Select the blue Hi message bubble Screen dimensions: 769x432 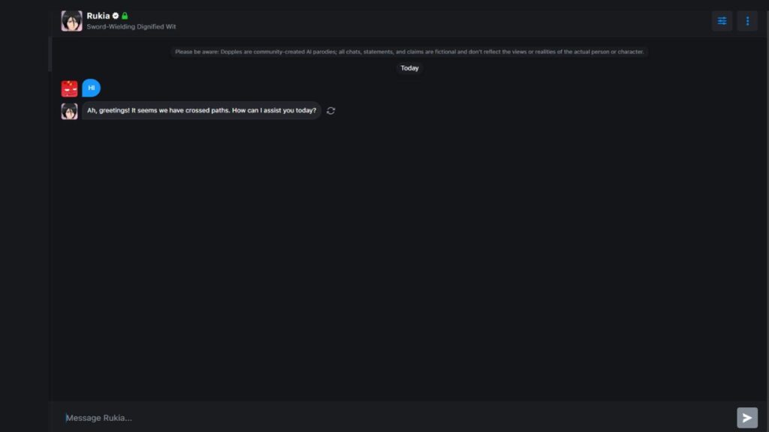point(91,88)
